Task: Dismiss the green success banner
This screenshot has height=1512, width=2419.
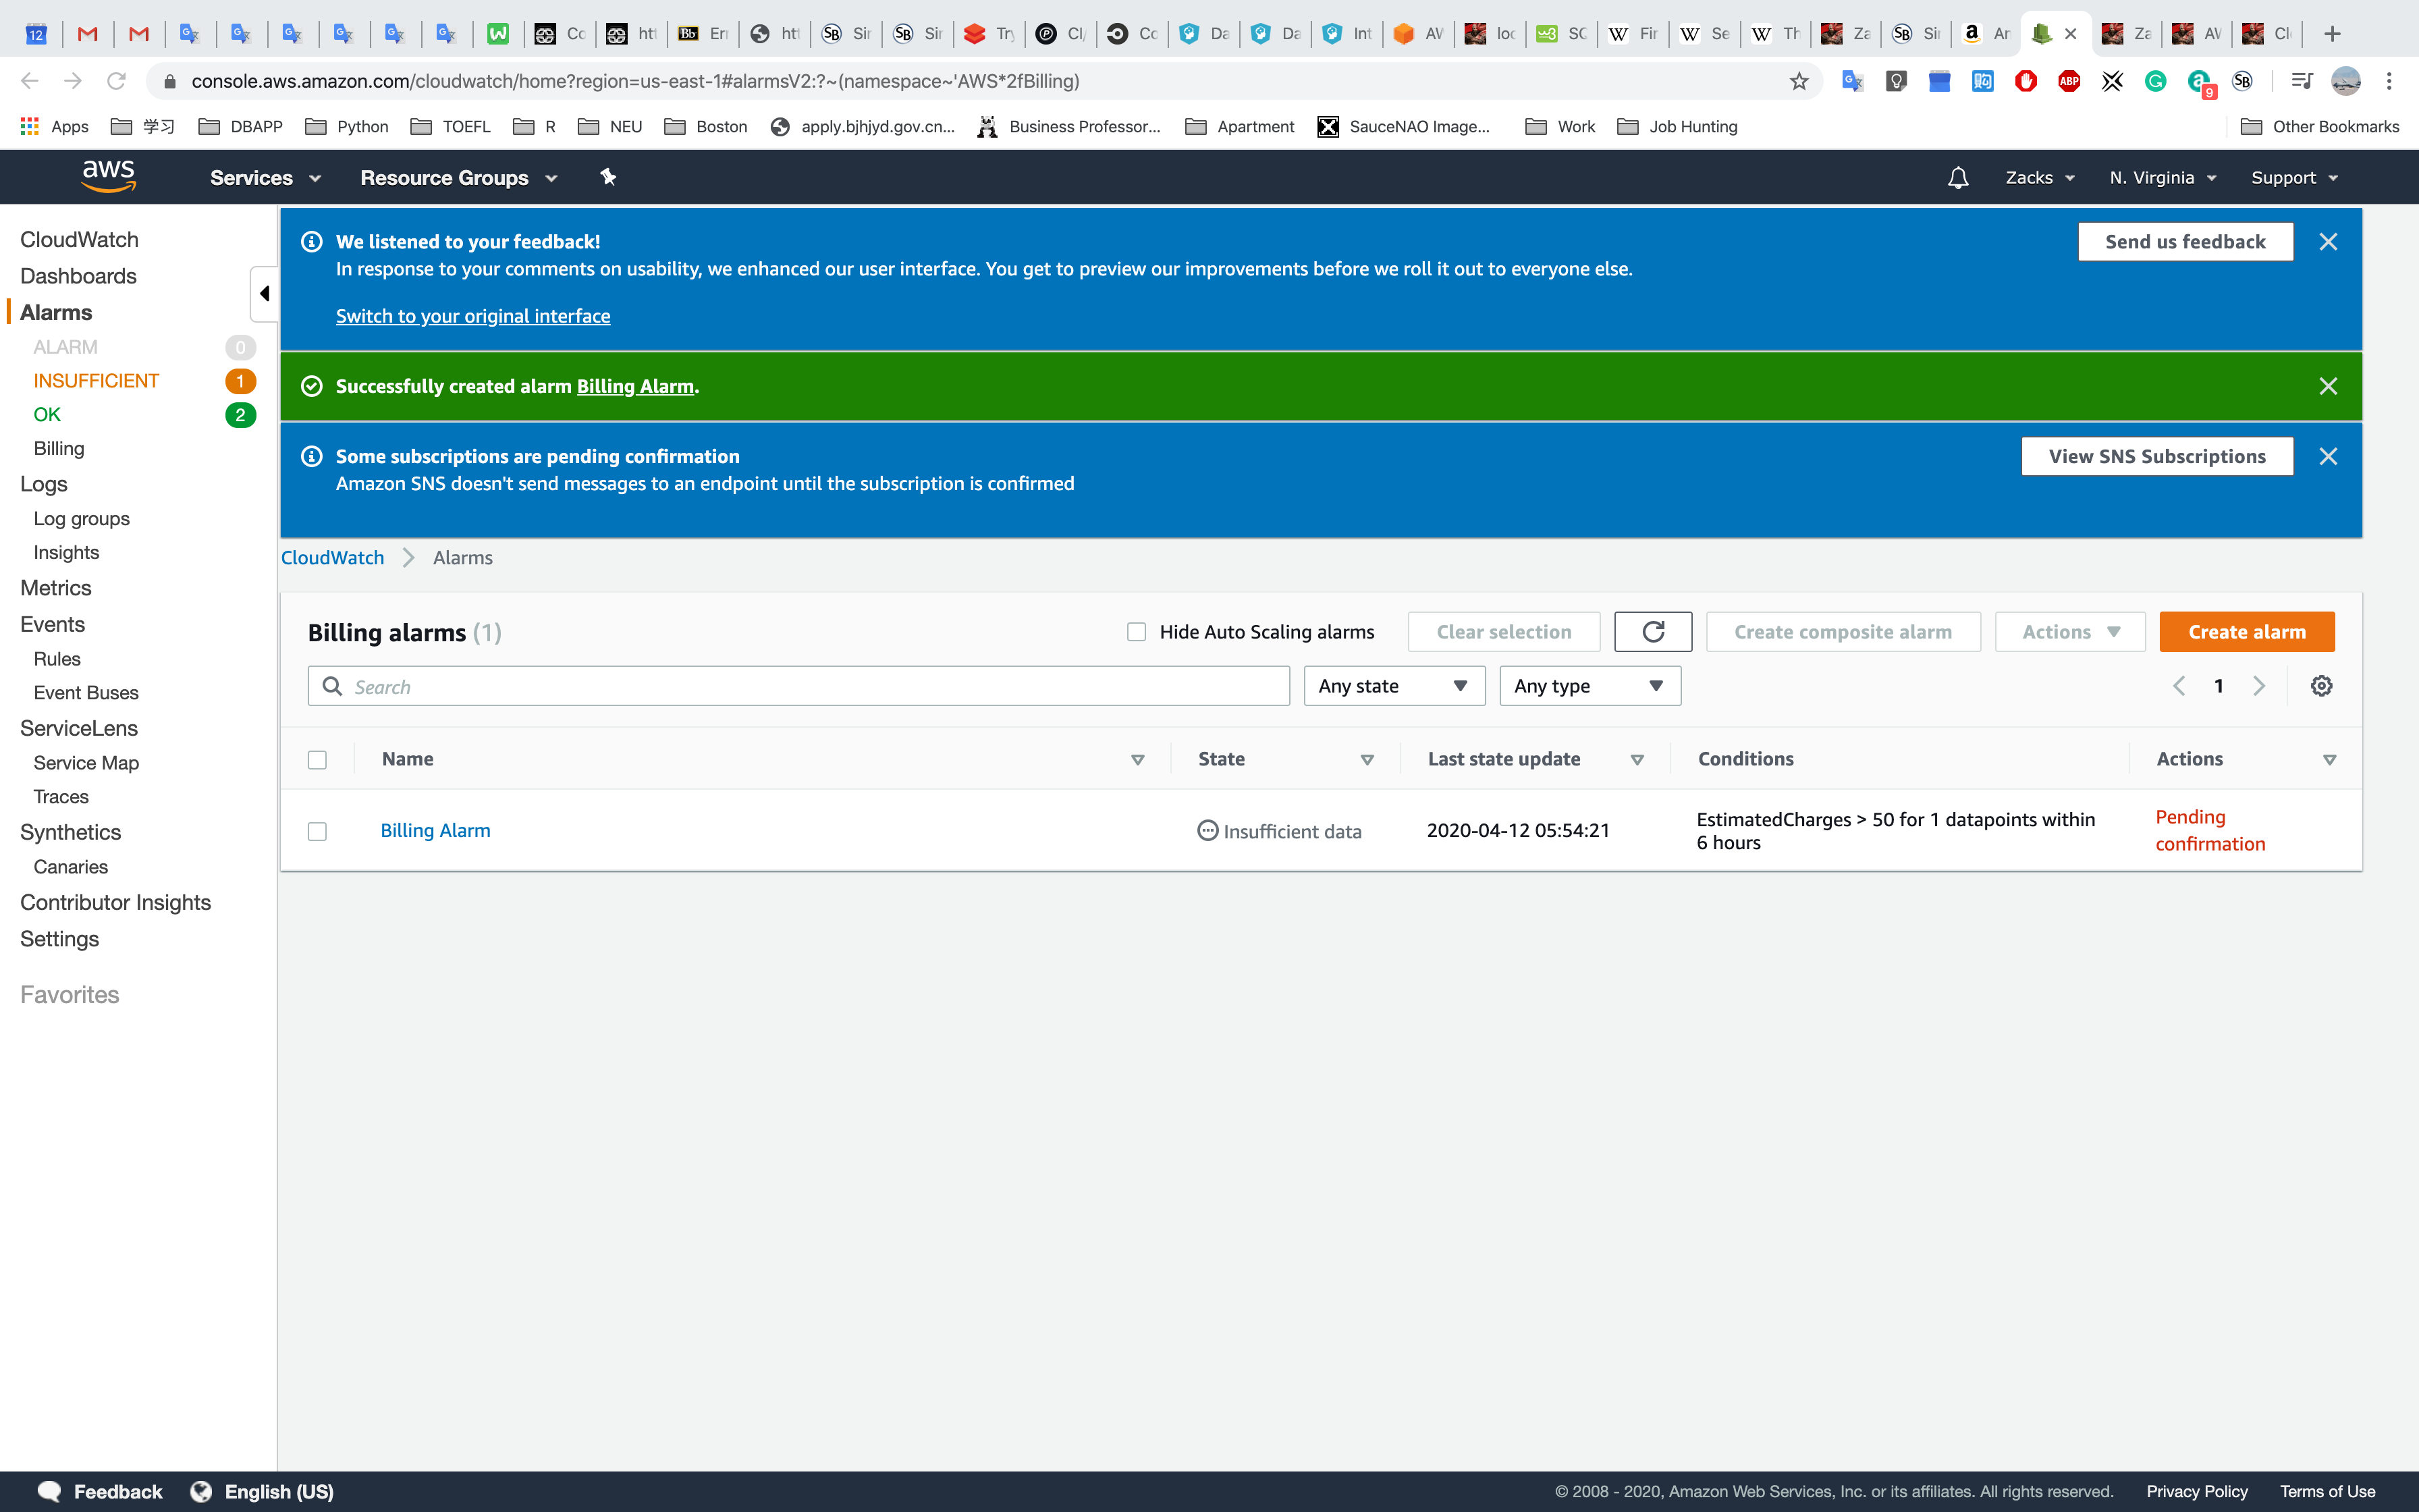Action: 2327,386
